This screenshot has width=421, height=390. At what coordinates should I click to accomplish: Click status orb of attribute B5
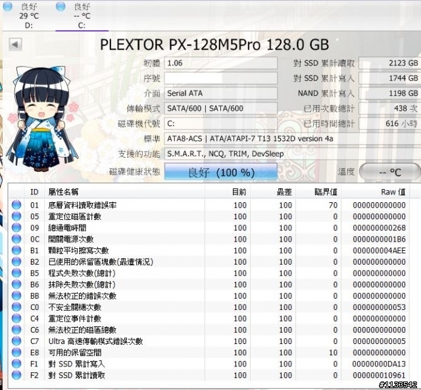tap(16, 272)
